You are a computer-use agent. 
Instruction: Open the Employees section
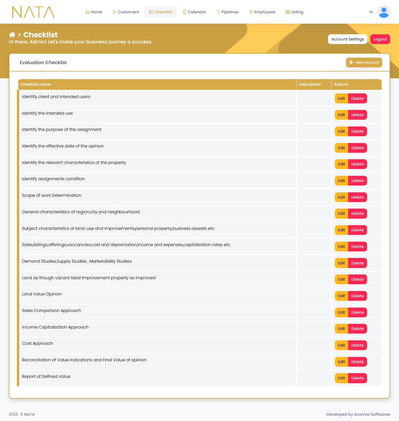262,12
